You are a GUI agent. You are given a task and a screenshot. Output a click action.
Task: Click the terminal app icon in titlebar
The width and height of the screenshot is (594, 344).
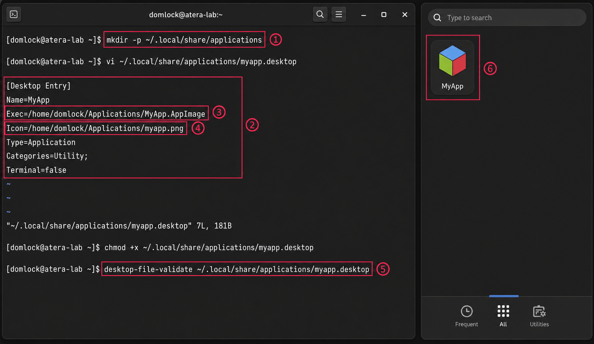[x=14, y=14]
